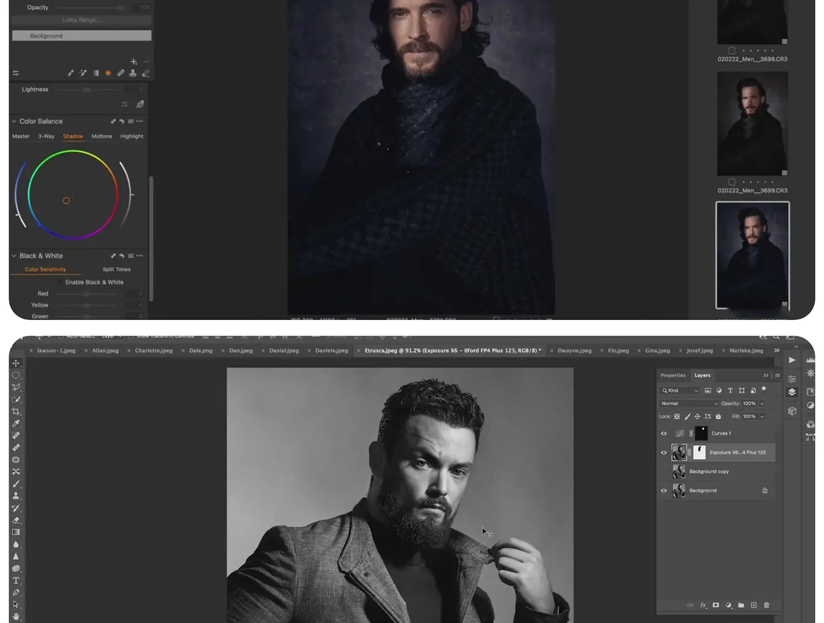The image size is (824, 623).
Task: Add a layer mask in Layers panel
Action: click(716, 605)
